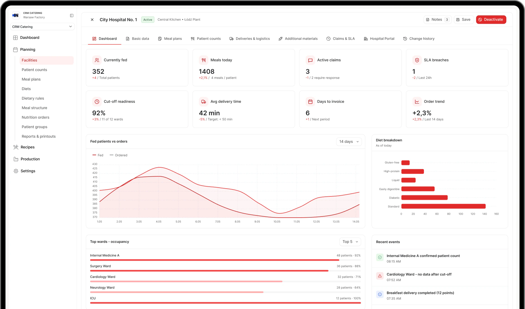Click the Currently fed people icon

pos(97,60)
